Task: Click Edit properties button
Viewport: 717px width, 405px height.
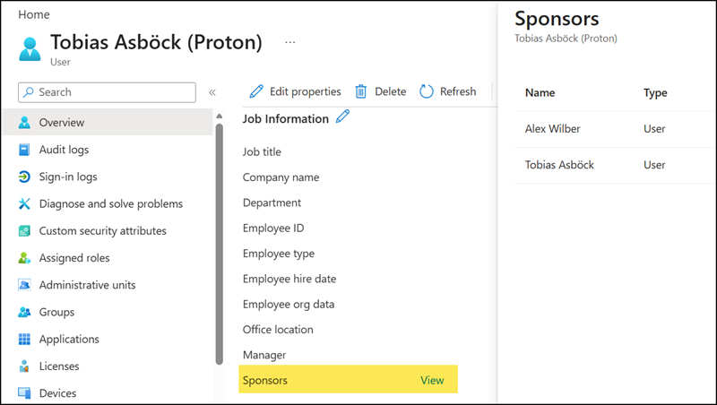Action: [296, 91]
